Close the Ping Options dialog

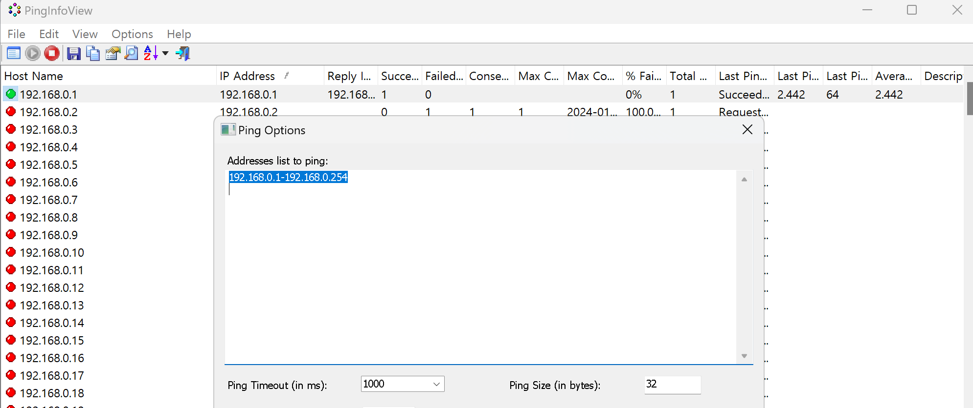click(747, 129)
